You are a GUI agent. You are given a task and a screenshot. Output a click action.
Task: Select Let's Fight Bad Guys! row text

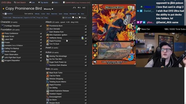[x=12, y=57]
